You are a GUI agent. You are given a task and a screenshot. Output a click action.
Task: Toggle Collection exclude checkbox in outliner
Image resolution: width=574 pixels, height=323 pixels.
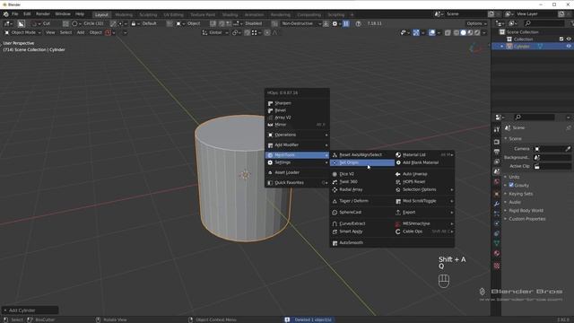(x=561, y=39)
